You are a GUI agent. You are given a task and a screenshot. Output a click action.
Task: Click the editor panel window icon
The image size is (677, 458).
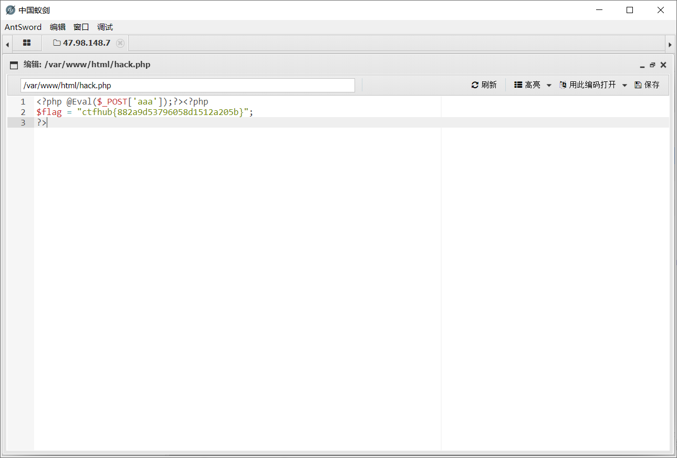click(x=14, y=65)
